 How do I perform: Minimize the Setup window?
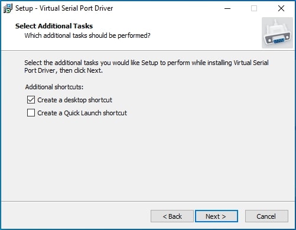tap(227, 8)
